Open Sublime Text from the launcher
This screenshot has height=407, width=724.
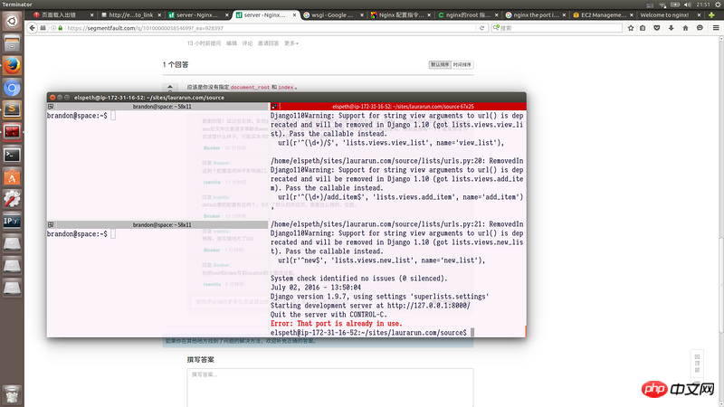pos(12,109)
